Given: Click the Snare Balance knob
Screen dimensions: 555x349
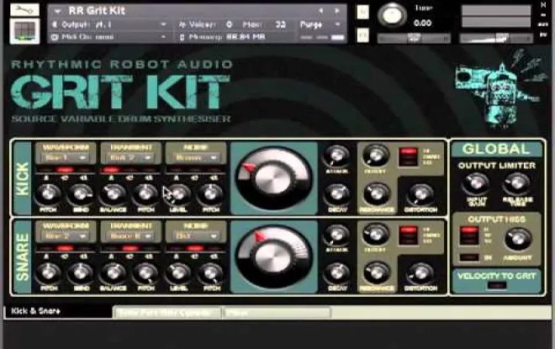Looking at the screenshot, I should (x=113, y=273).
